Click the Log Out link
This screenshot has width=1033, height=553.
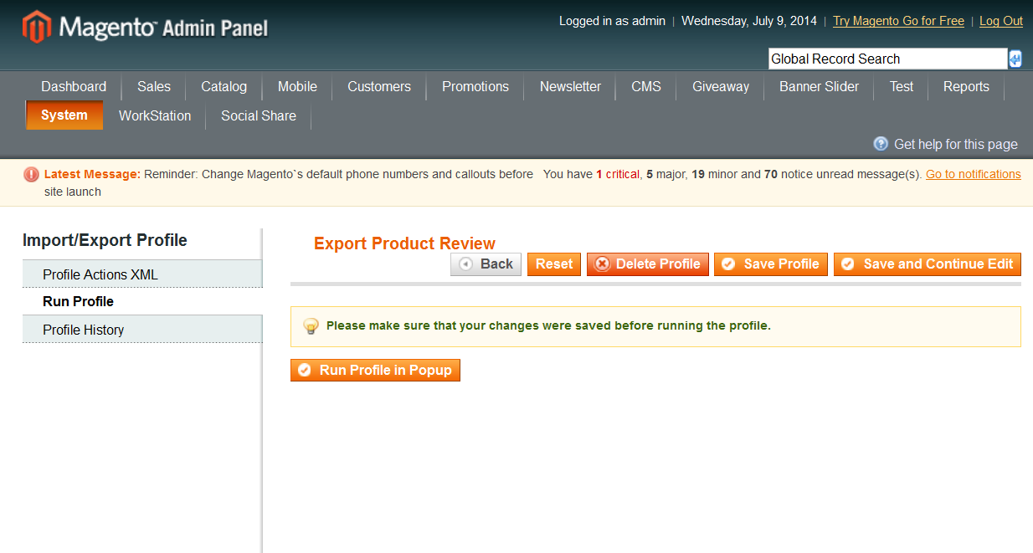1001,21
